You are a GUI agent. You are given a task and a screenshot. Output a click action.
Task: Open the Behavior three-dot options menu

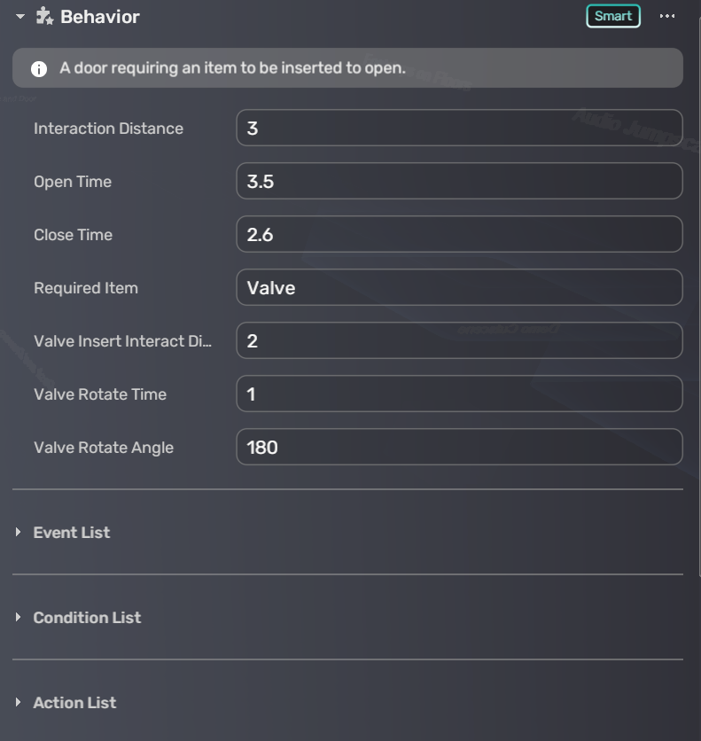667,16
